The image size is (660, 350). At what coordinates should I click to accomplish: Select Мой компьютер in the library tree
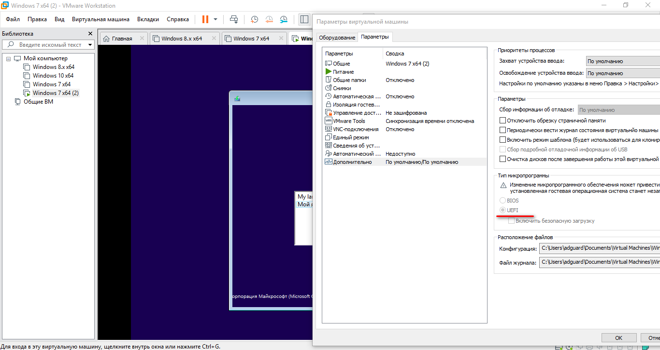click(45, 58)
